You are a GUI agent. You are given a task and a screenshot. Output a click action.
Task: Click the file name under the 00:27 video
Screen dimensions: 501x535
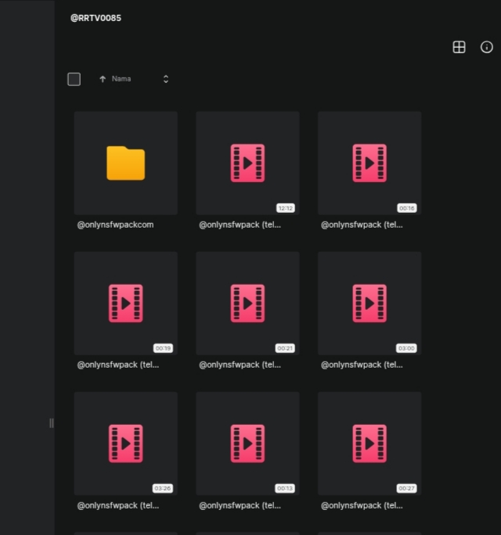(x=362, y=505)
